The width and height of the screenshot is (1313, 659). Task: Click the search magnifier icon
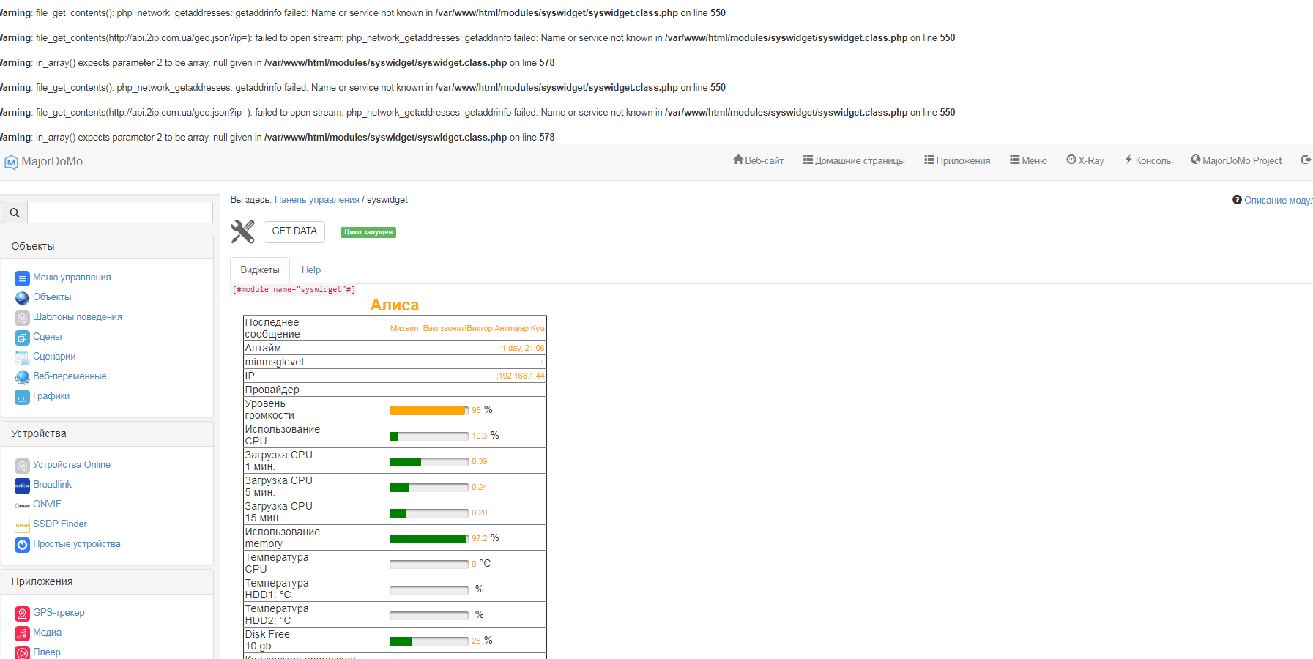tap(15, 212)
